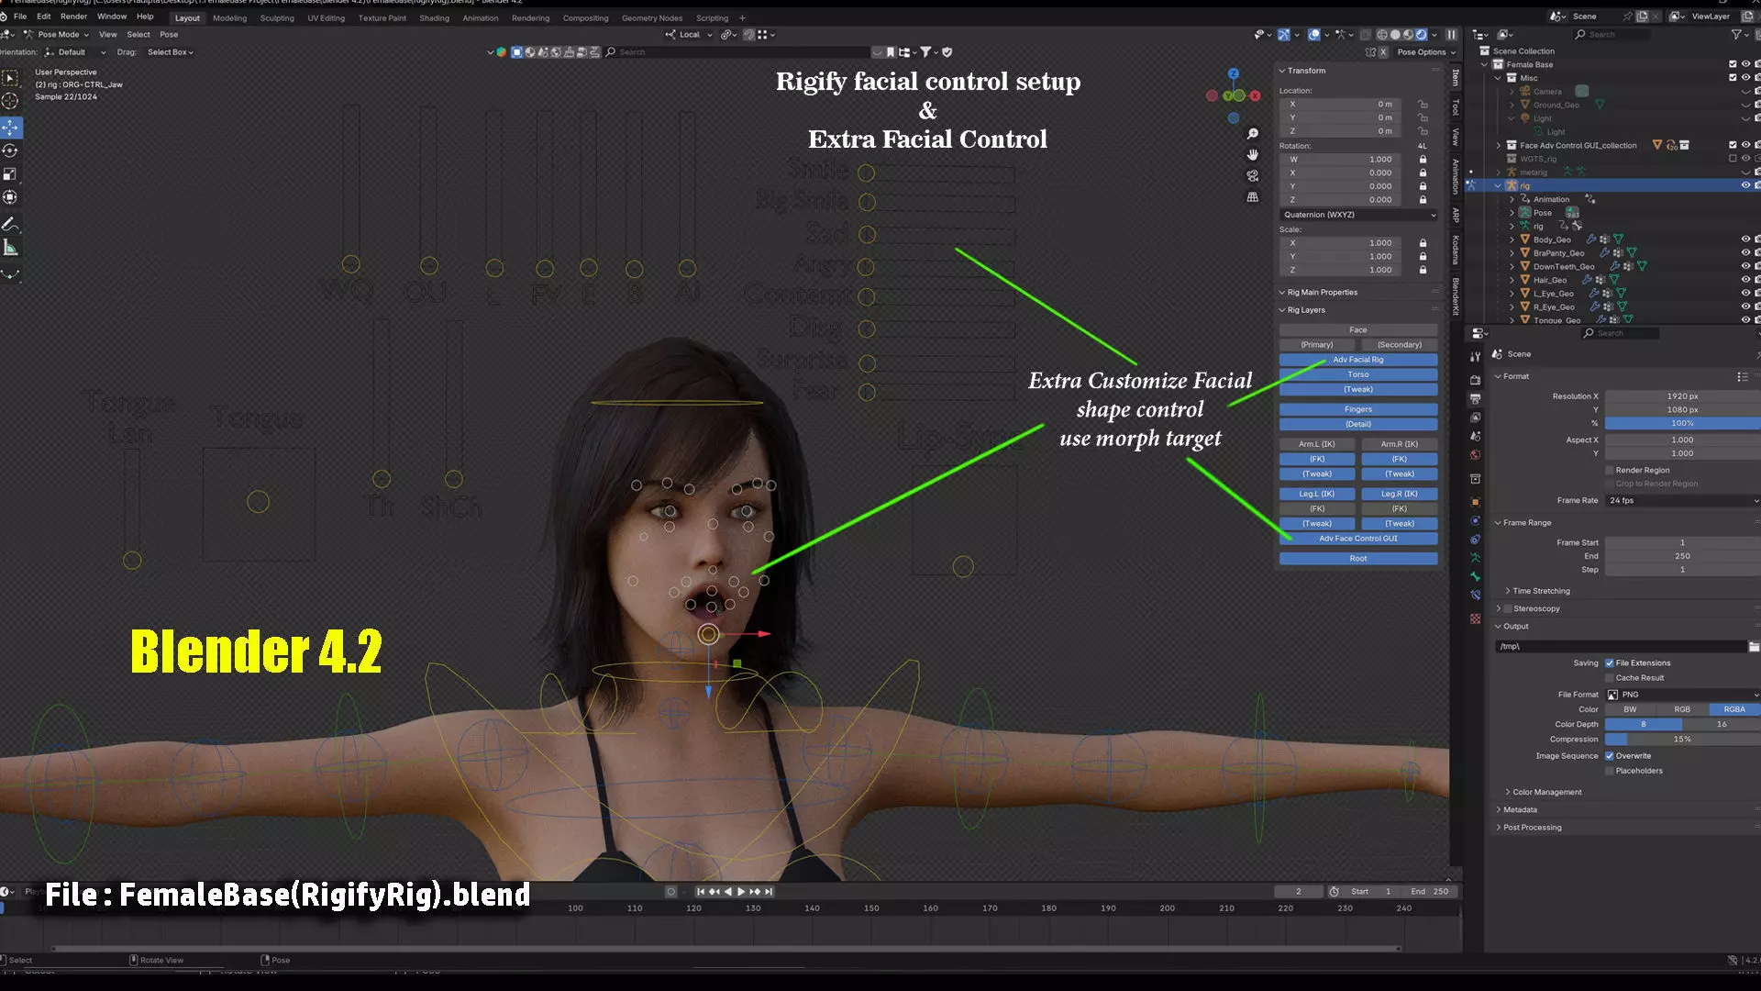Viewport: 1761px width, 991px height.
Task: Activate the Select Box tool icon
Action: click(x=11, y=78)
